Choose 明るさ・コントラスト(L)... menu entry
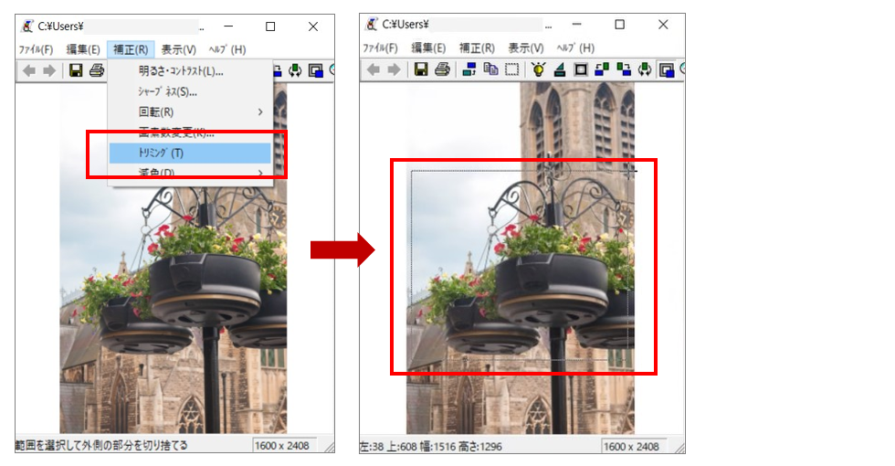Screen dimensions: 895x466 181,70
